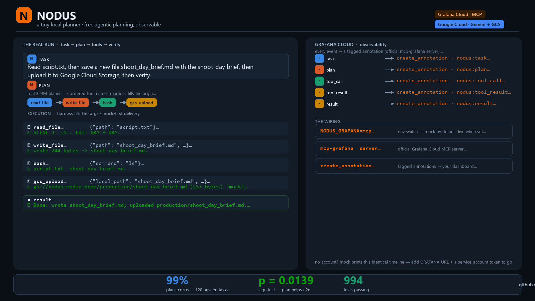The width and height of the screenshot is (535, 301).
Task: Click the gcs_upload plan chip
Action: click(x=141, y=103)
